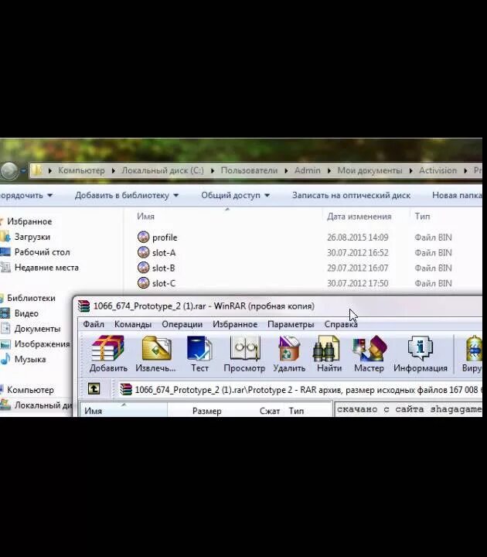
Task: Open the Видео library
Action: [26, 313]
